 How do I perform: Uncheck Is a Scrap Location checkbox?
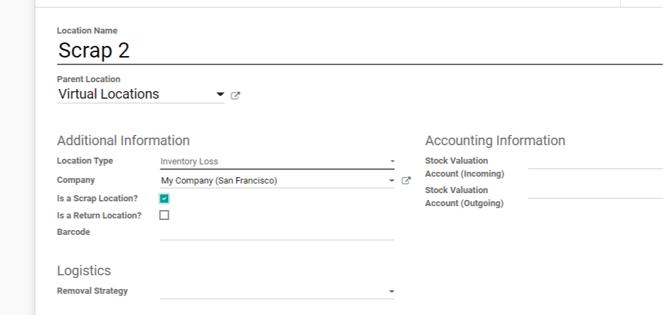click(164, 199)
